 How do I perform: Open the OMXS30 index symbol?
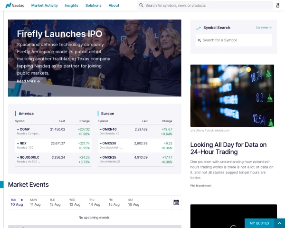109,143
